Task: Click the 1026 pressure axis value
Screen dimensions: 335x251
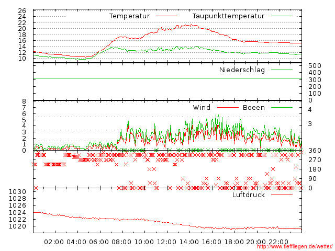Action: click(17, 206)
